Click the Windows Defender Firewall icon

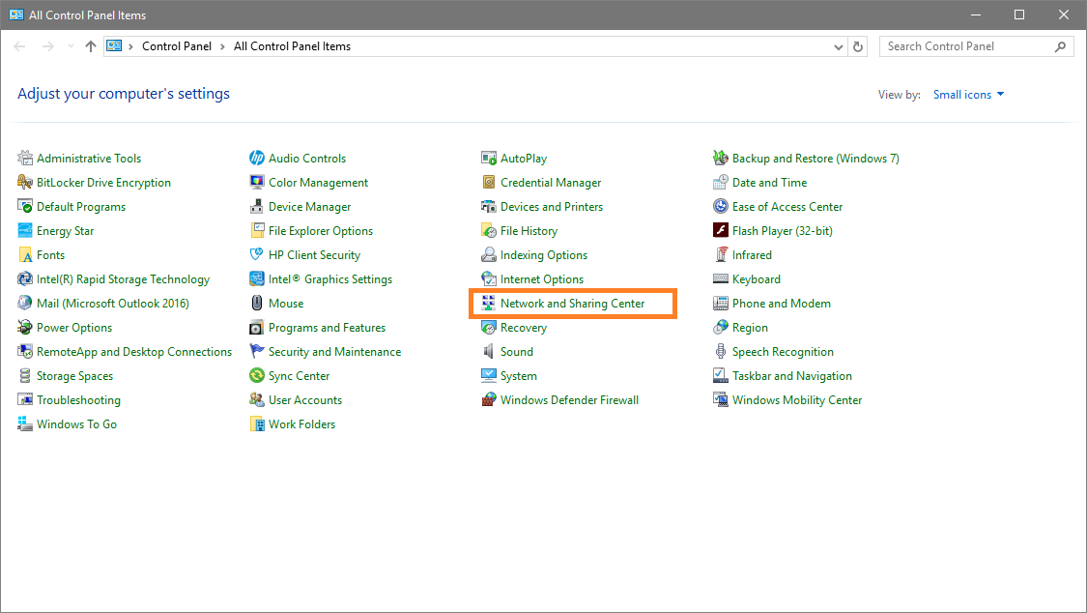pos(489,400)
